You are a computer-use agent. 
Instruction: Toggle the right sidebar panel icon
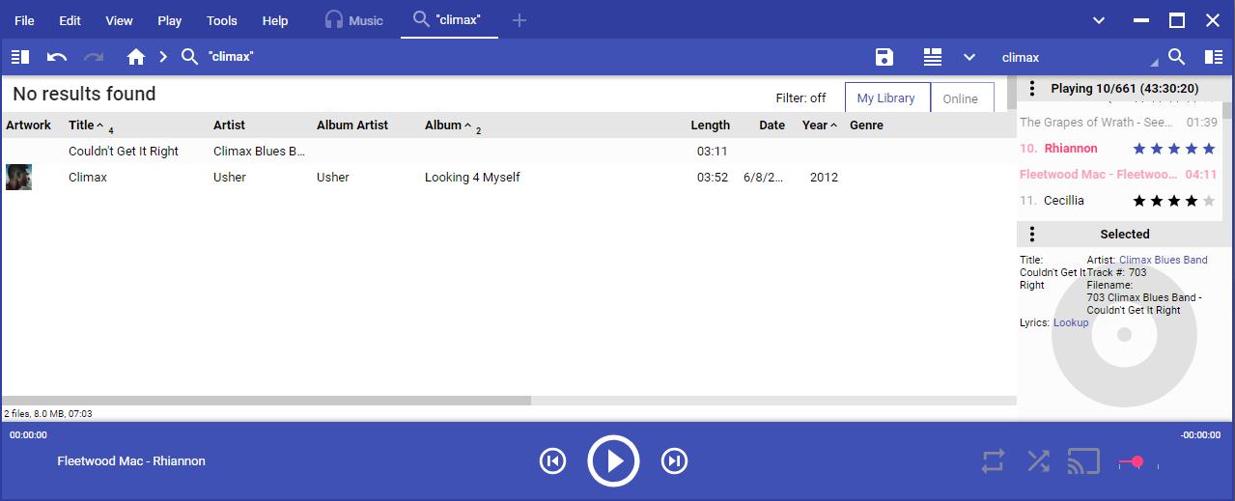point(1214,57)
